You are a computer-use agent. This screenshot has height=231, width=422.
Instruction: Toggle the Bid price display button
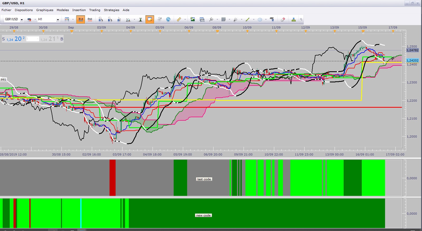coord(81,19)
